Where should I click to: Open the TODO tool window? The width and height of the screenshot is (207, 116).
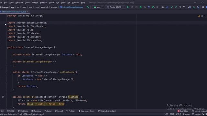(x=11, y=111)
